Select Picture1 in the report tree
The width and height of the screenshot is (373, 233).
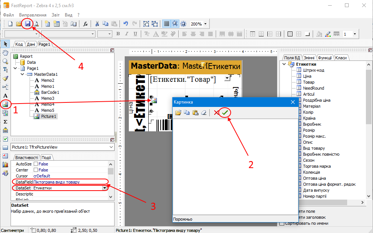(48, 117)
